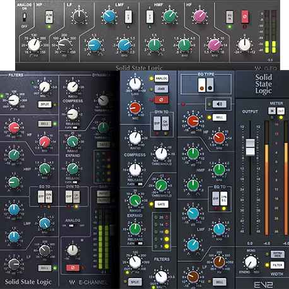Click the speaker listen button in EV2

(x=219, y=104)
